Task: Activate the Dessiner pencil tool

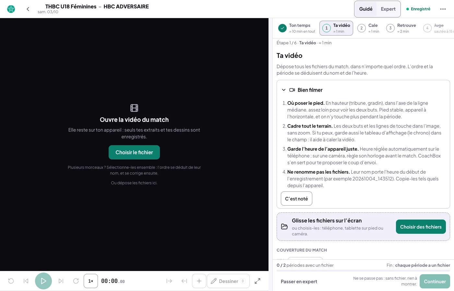Action: 228,281
